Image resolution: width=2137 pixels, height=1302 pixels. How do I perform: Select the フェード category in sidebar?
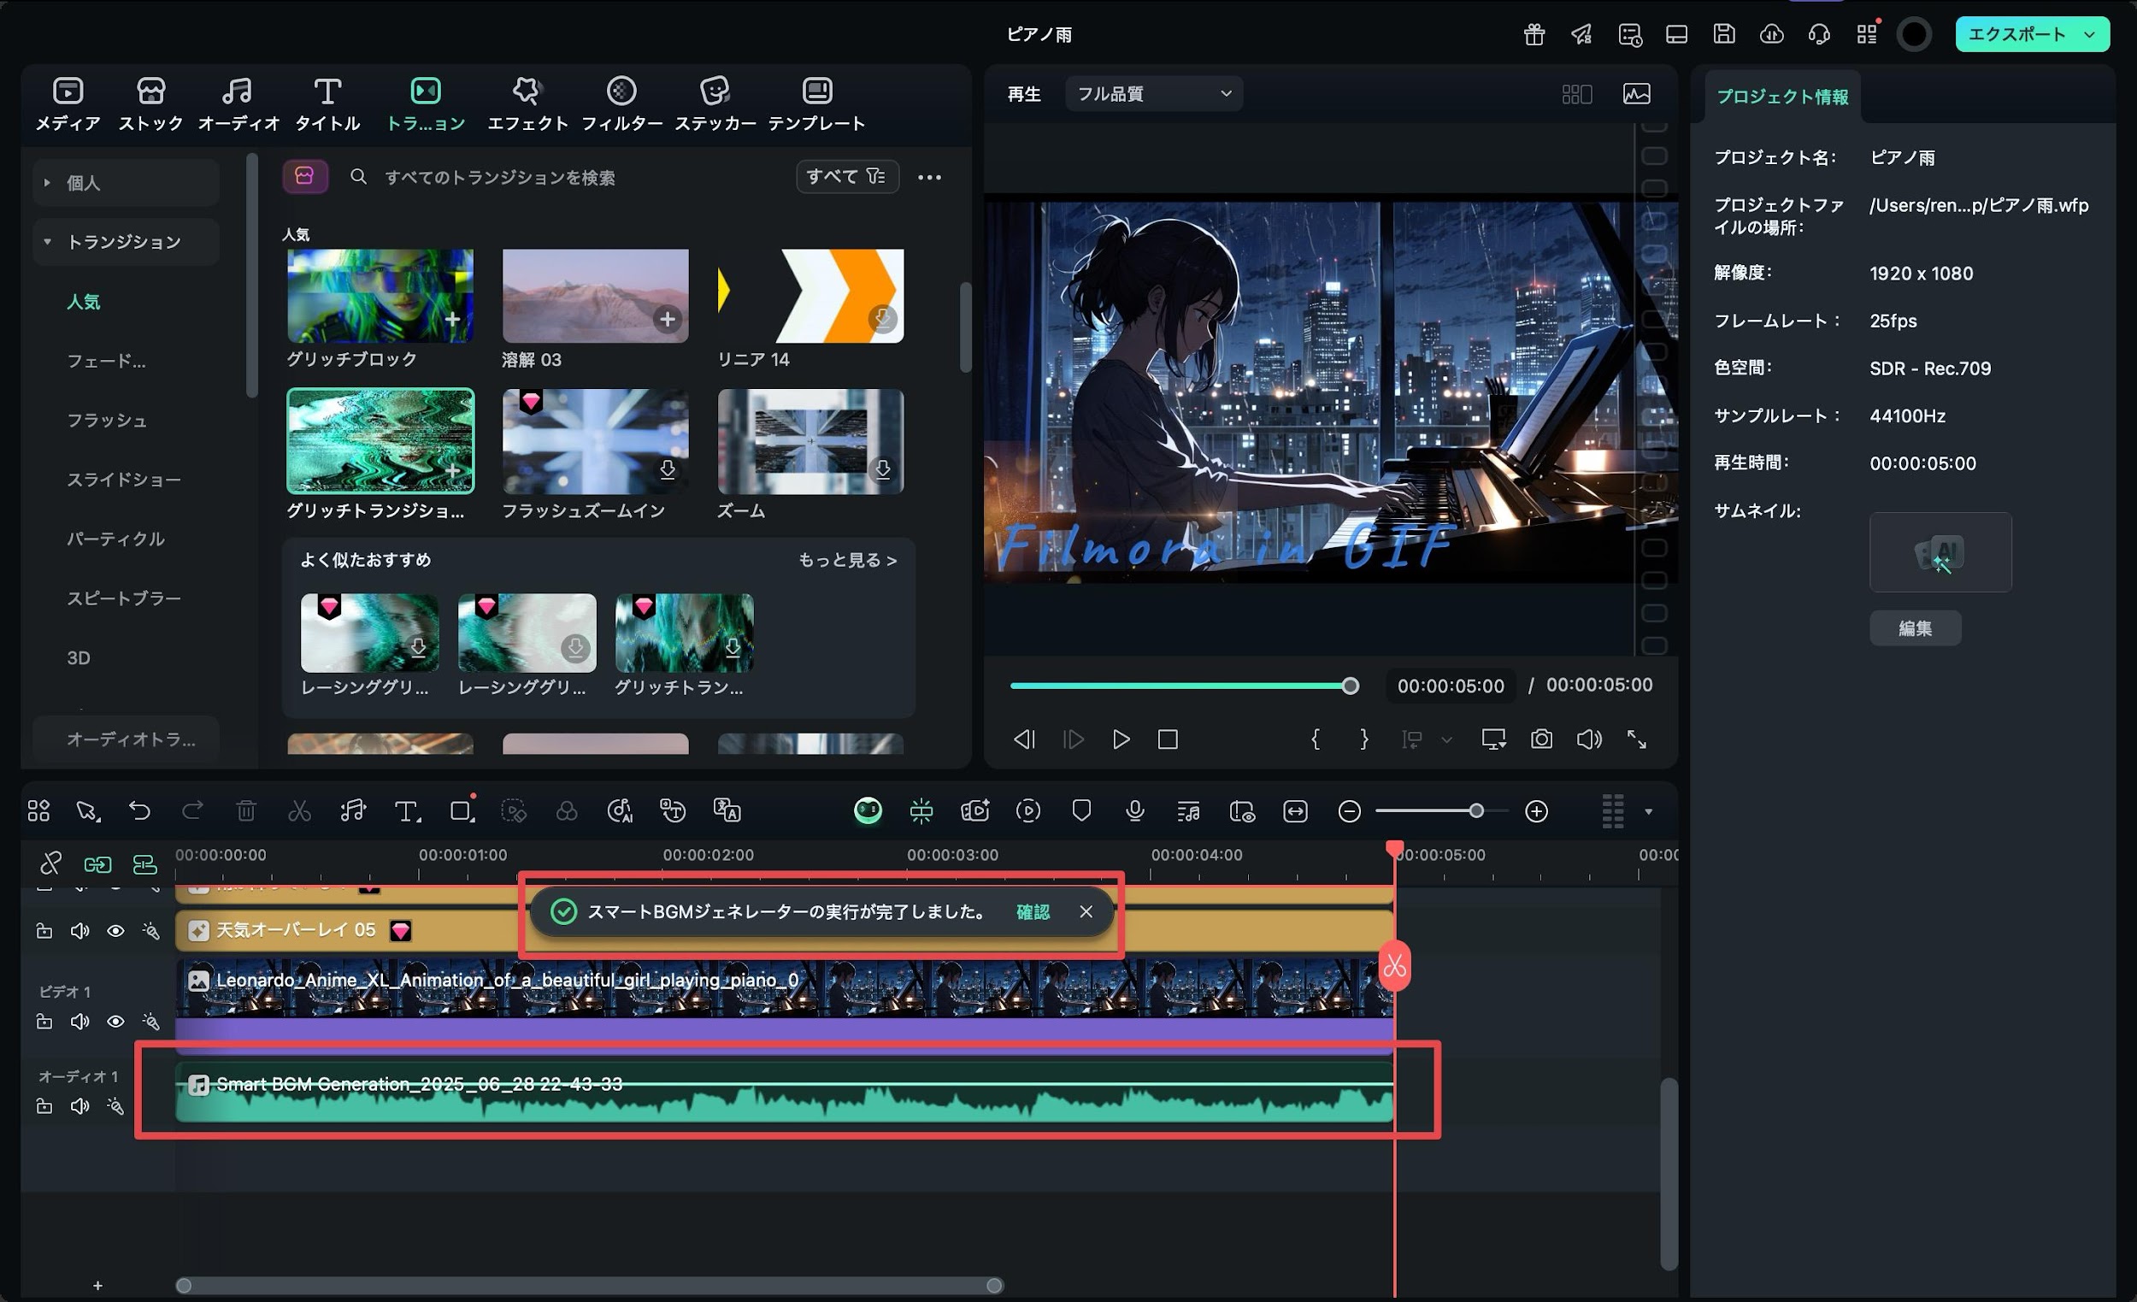pos(106,361)
